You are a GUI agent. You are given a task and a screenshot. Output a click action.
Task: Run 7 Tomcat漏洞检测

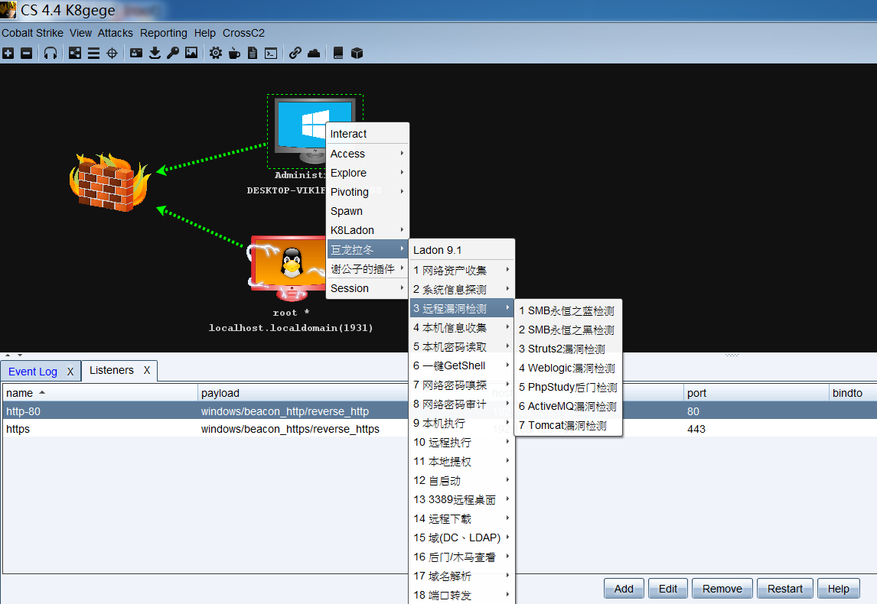click(x=568, y=425)
